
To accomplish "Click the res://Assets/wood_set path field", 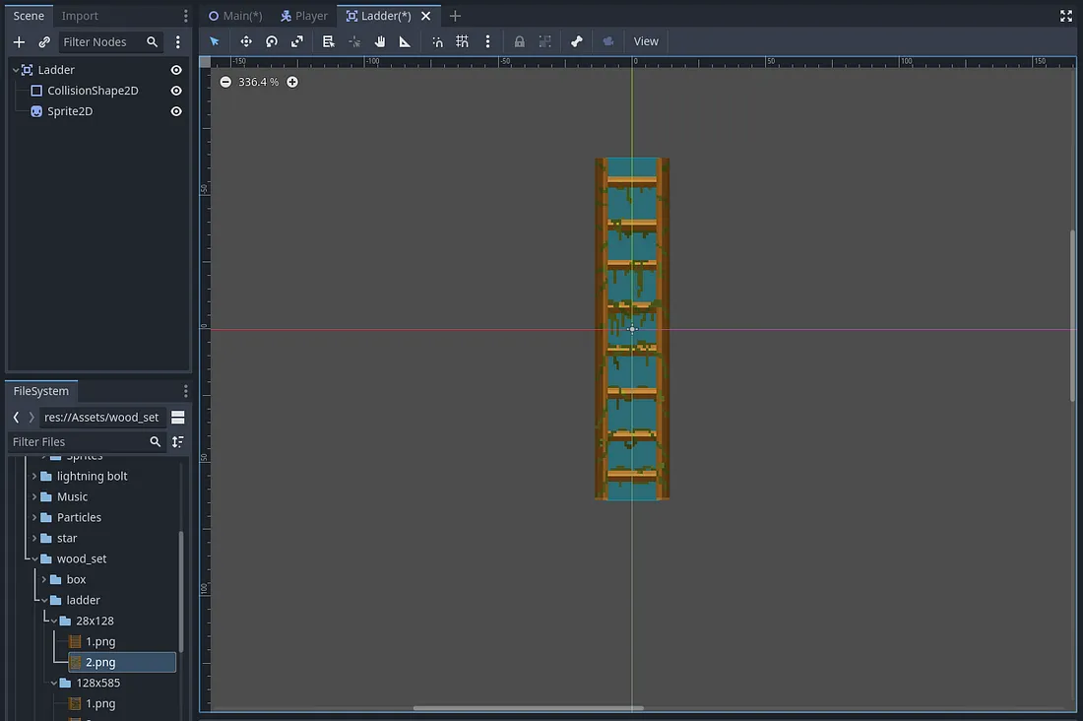I will point(102,417).
